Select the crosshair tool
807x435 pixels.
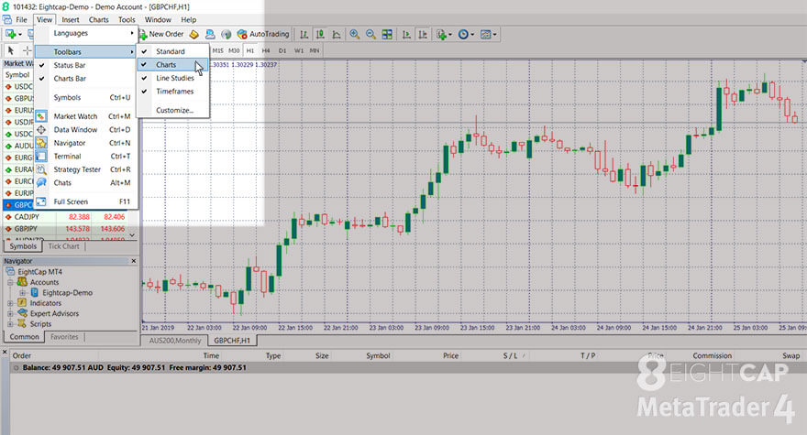(27, 50)
